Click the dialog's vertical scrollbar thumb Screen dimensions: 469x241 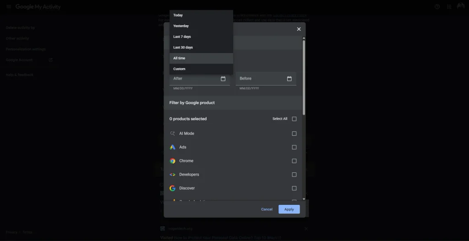click(x=304, y=77)
